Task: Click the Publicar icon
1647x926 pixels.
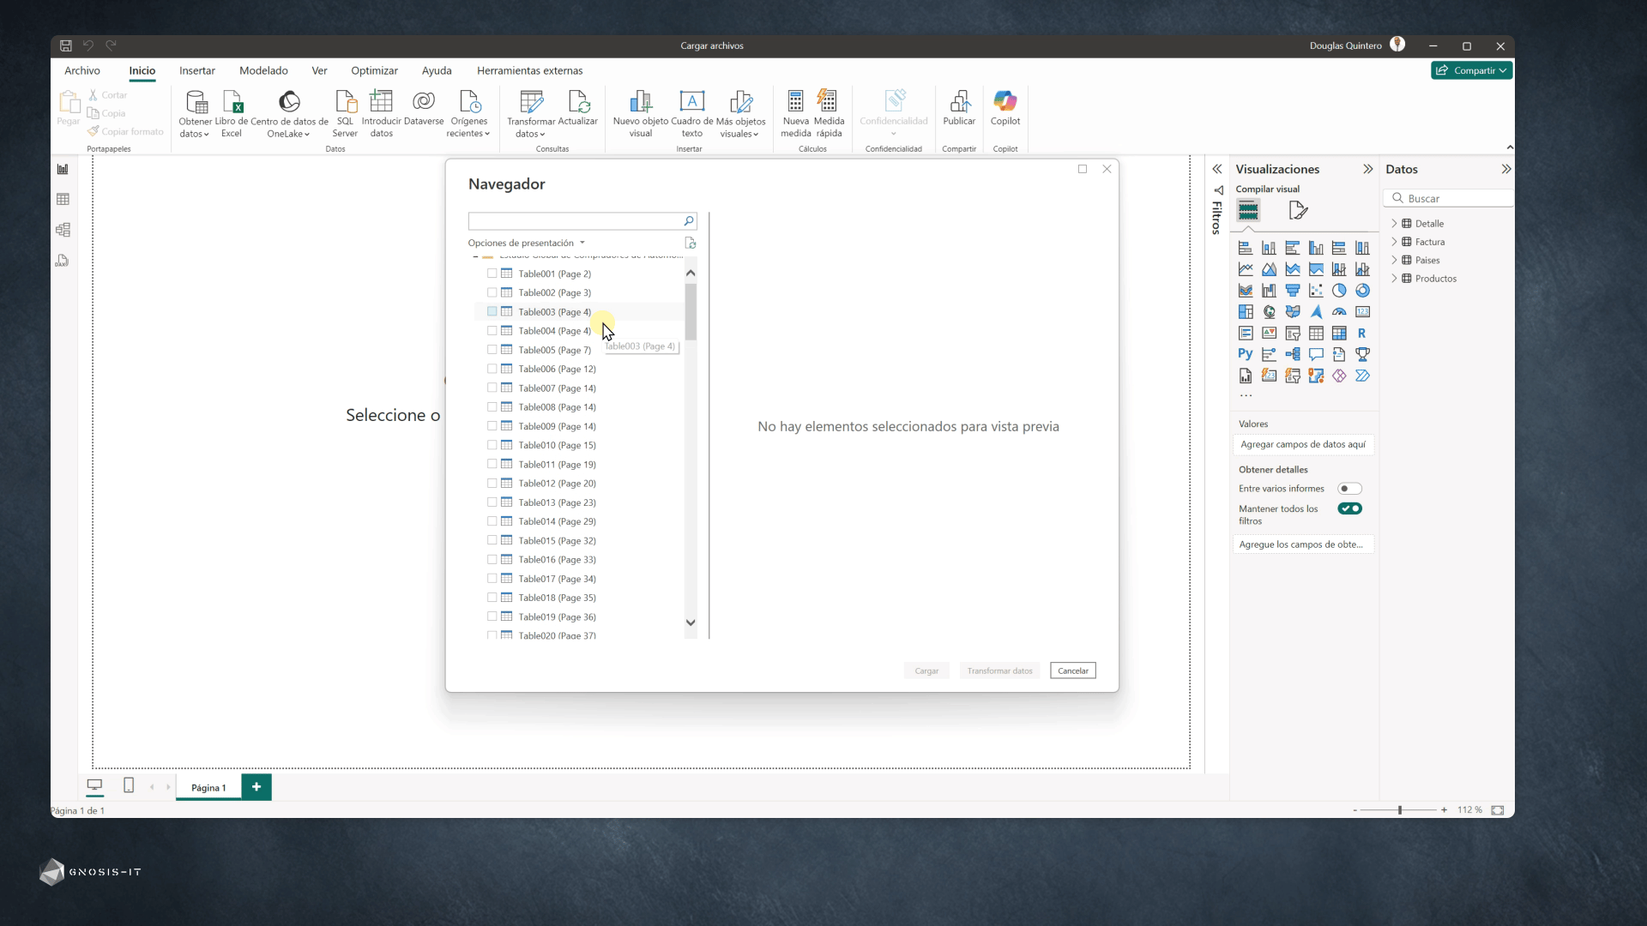Action: (x=959, y=102)
